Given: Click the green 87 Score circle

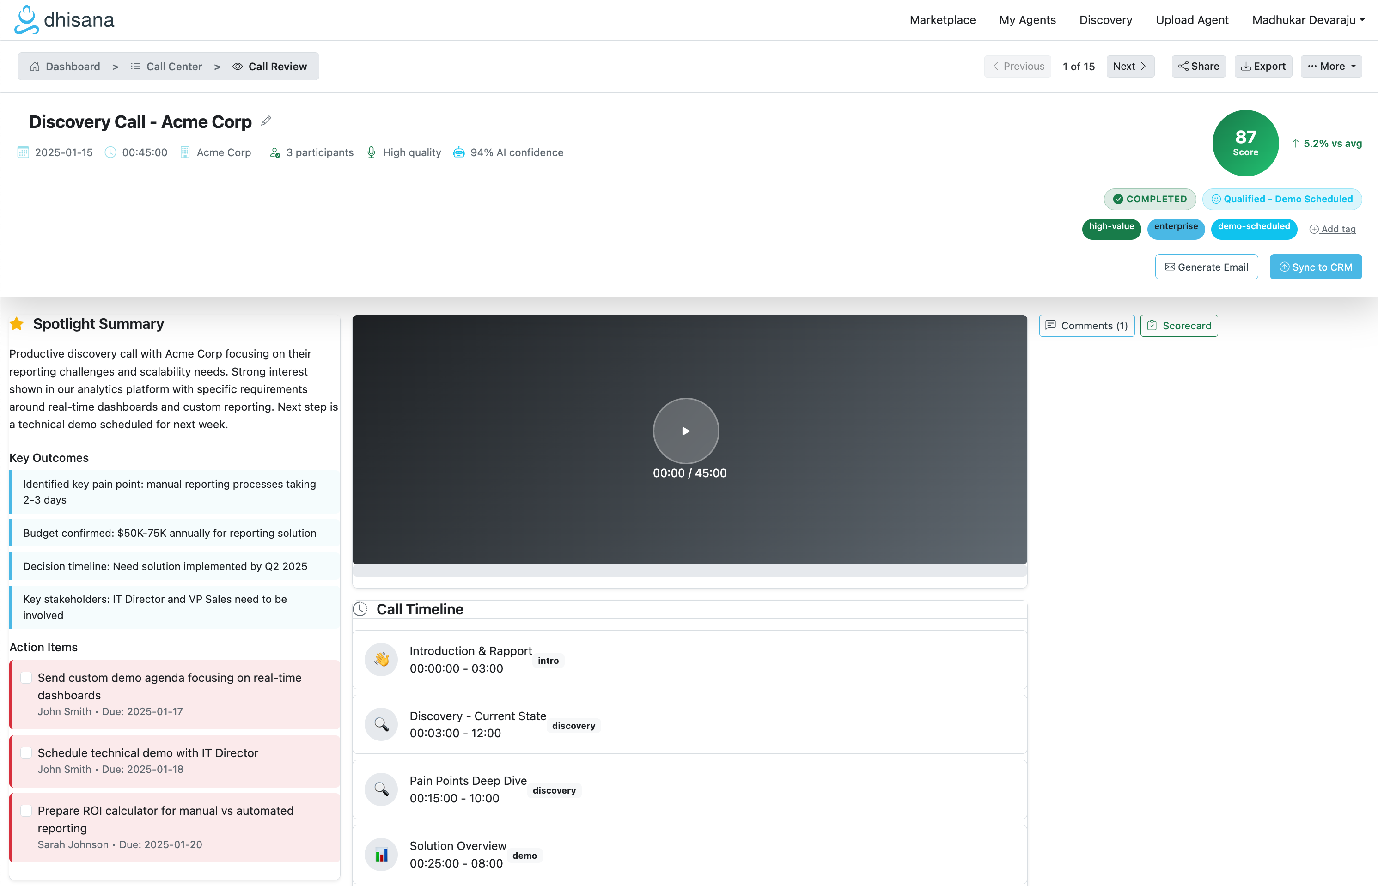Looking at the screenshot, I should pyautogui.click(x=1245, y=143).
